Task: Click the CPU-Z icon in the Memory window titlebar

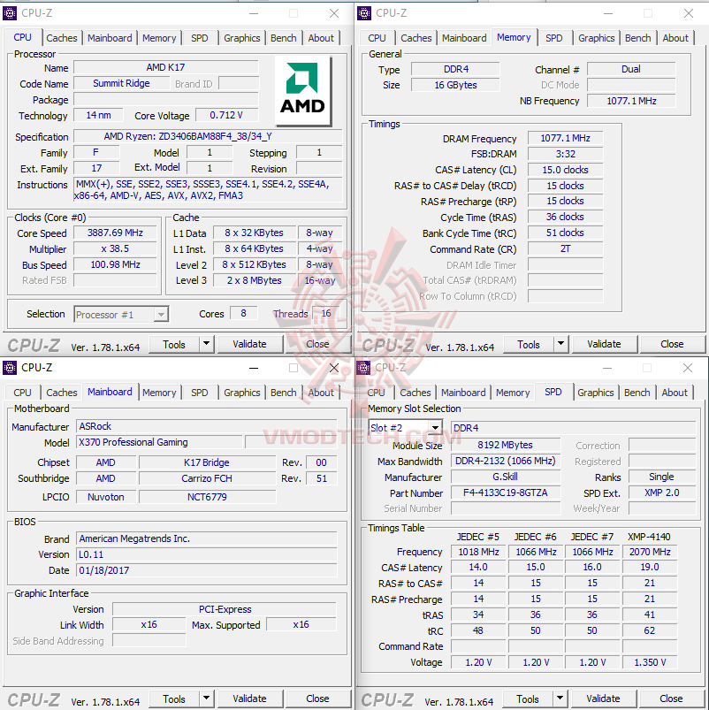Action: point(363,12)
